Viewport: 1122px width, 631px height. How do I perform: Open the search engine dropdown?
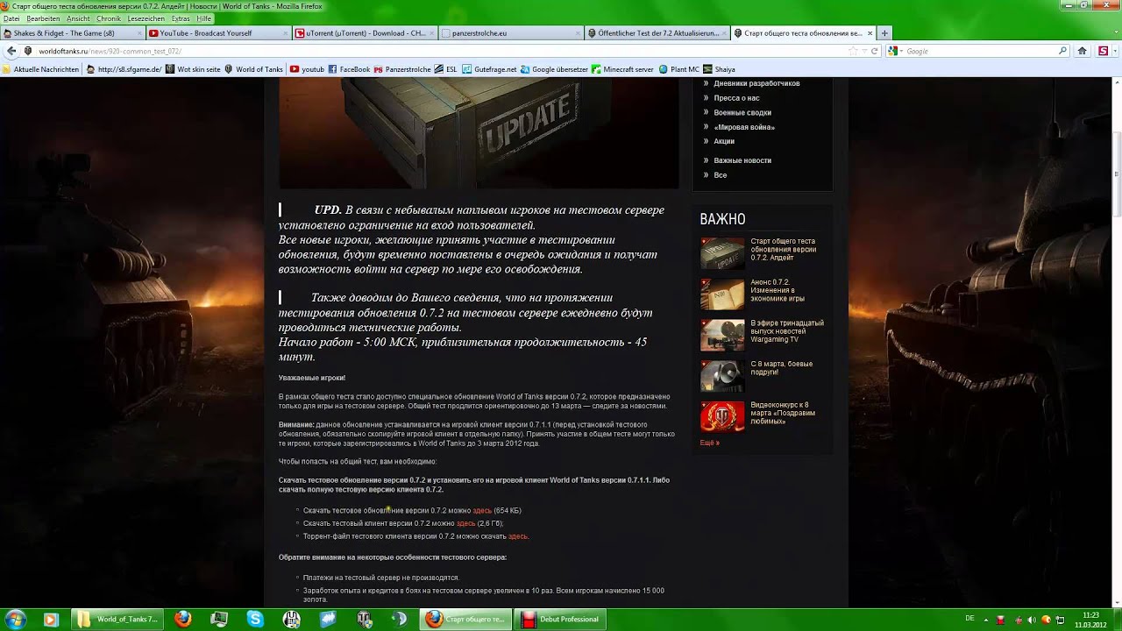point(894,51)
